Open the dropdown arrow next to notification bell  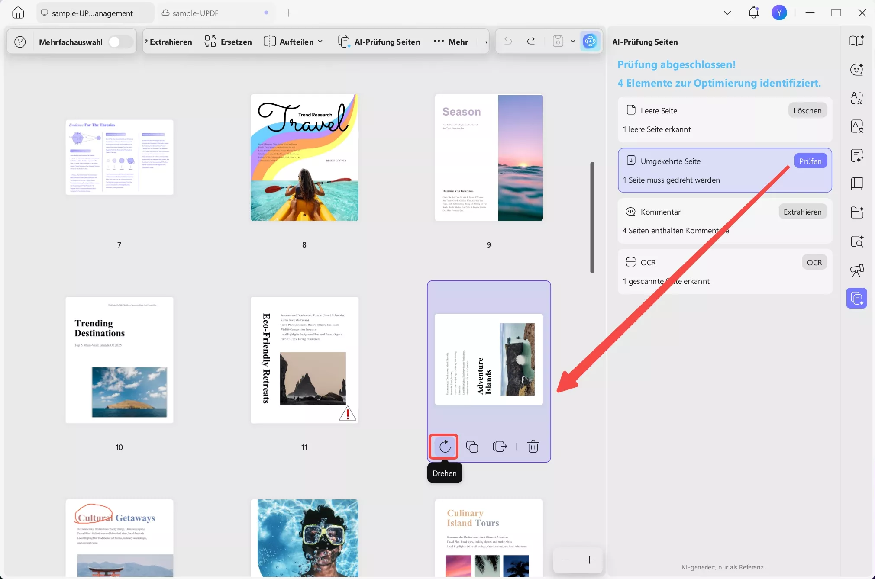point(727,13)
